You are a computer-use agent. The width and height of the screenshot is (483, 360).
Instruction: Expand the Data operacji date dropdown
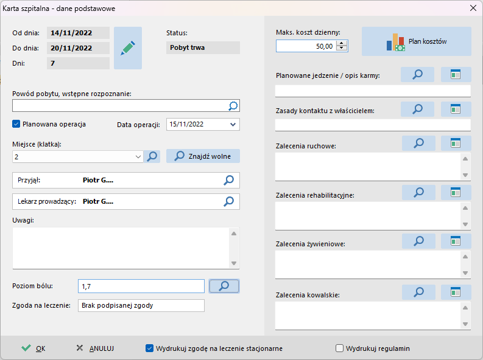click(x=233, y=125)
